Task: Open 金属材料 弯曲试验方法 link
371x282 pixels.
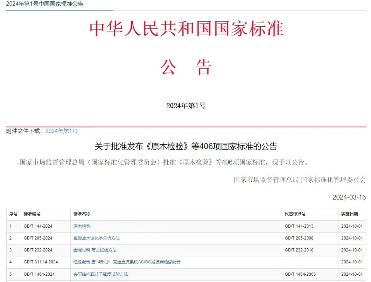Action: [x=95, y=250]
